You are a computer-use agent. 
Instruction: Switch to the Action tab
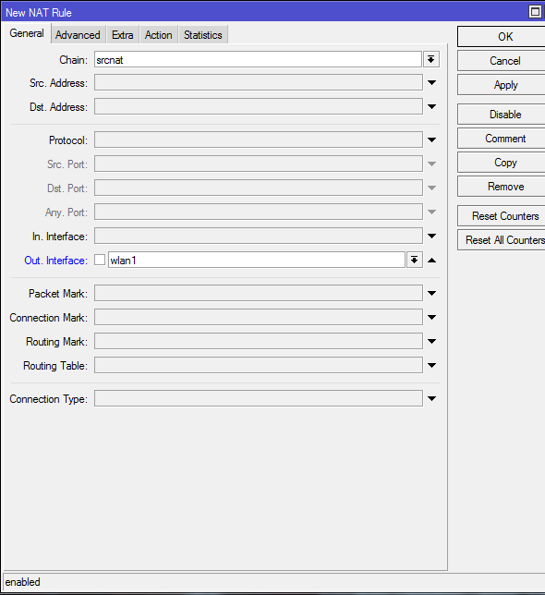[159, 35]
